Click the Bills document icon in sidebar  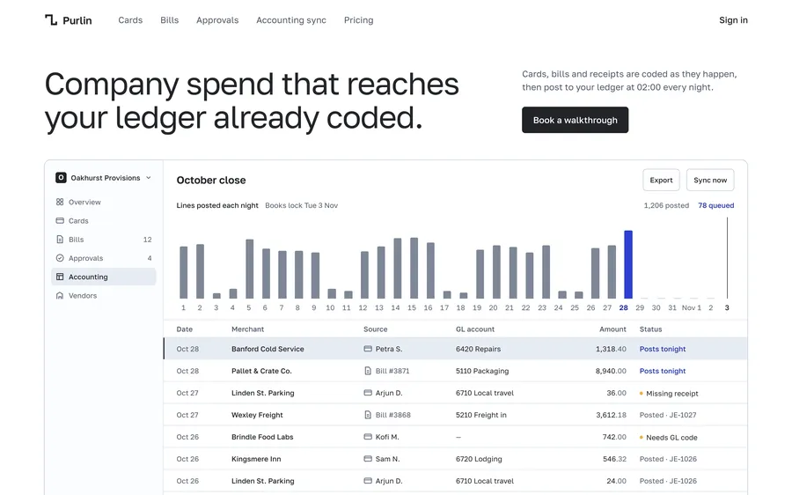pos(60,240)
